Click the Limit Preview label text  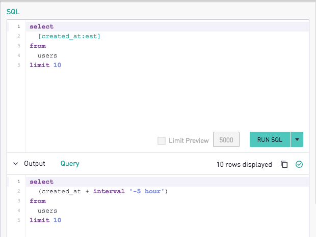click(189, 140)
